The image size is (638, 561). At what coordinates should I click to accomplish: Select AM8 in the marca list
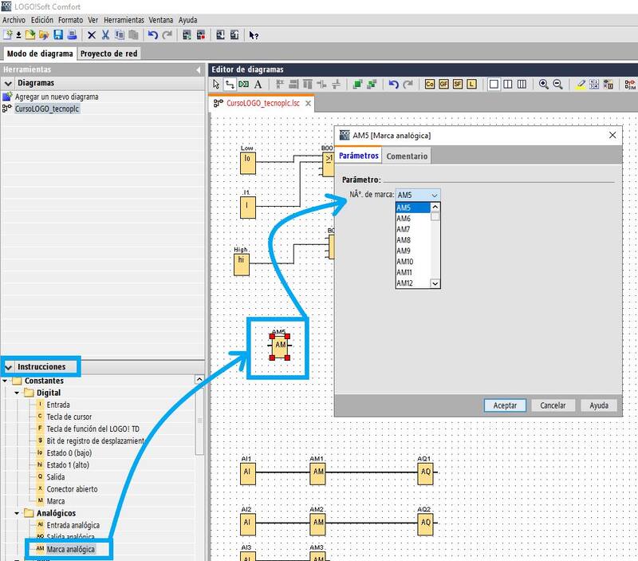click(404, 240)
